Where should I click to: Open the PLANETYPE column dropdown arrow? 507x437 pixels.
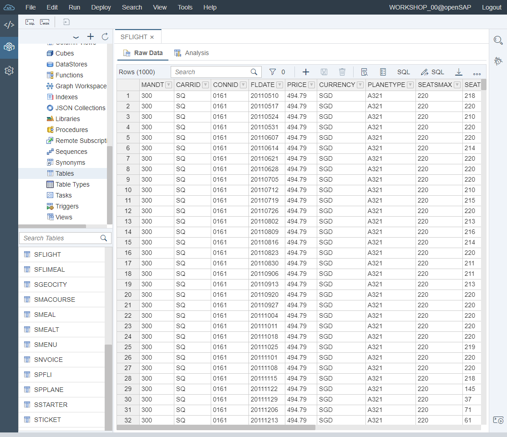[410, 85]
